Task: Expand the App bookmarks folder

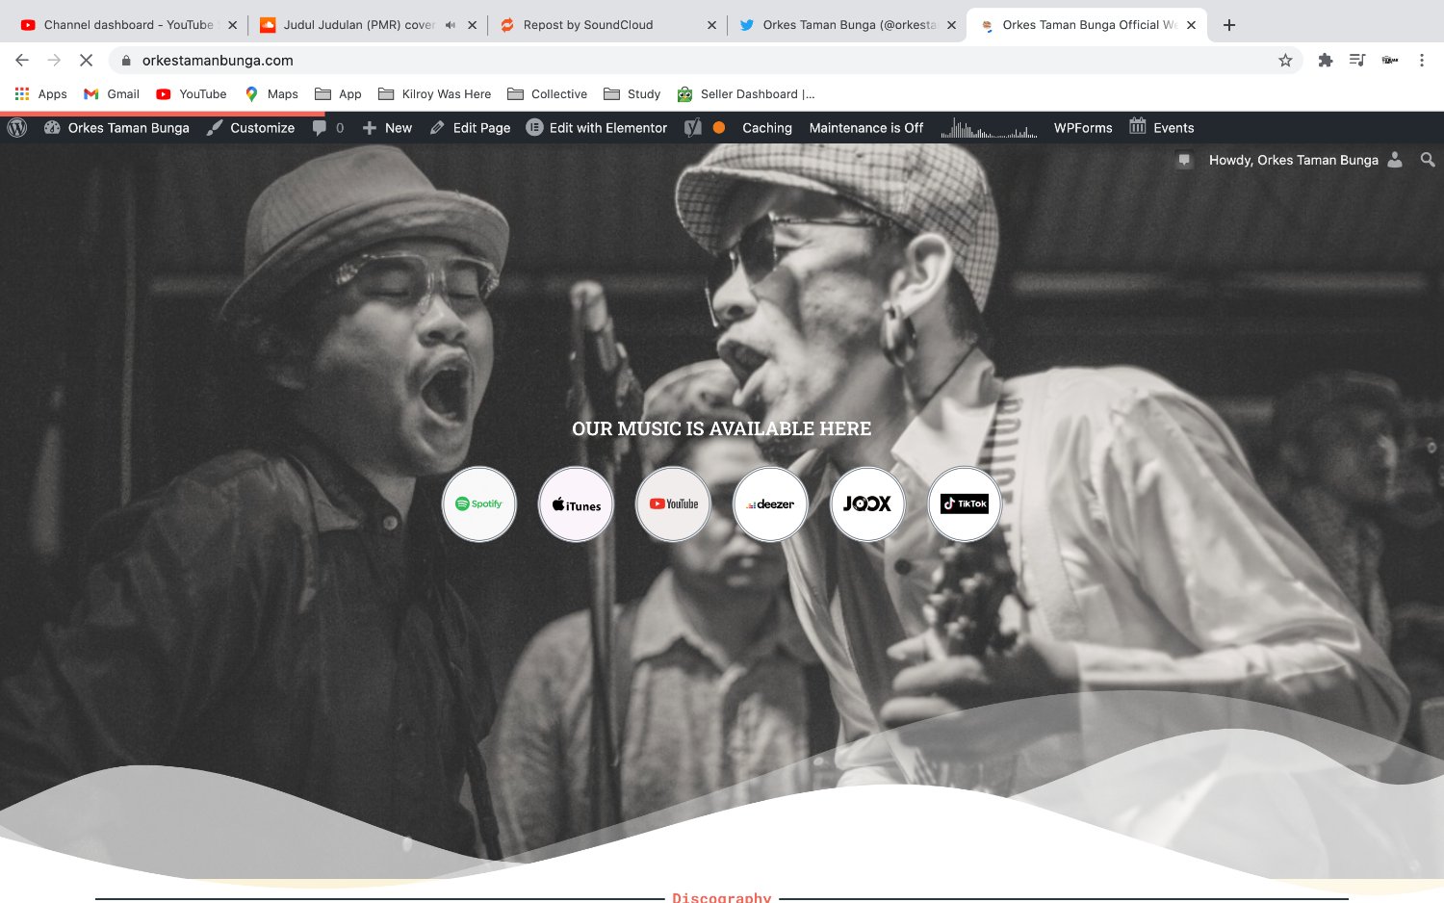Action: click(x=338, y=93)
